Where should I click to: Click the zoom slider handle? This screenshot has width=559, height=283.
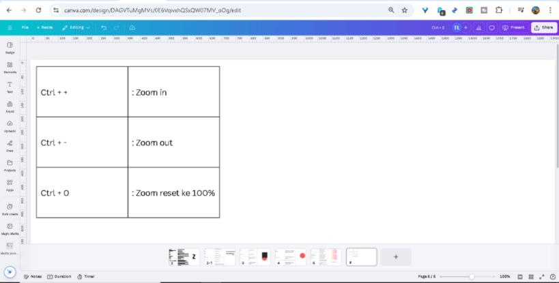[x=472, y=277]
